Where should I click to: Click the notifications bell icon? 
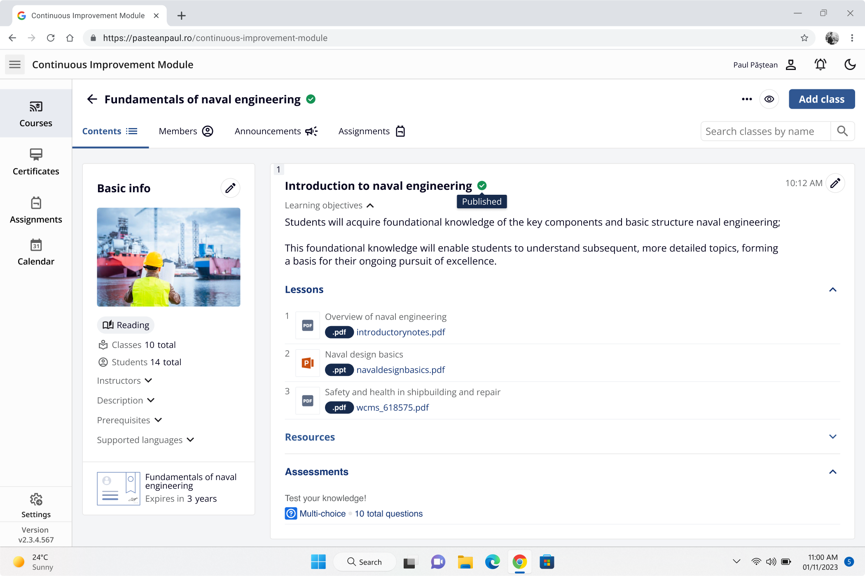(x=820, y=65)
